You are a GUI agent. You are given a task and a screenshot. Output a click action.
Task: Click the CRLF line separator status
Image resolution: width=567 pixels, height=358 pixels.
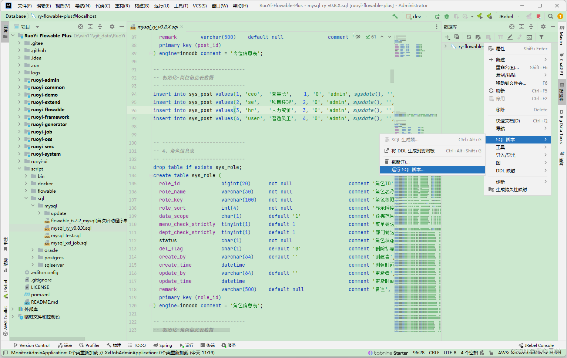(x=434, y=353)
